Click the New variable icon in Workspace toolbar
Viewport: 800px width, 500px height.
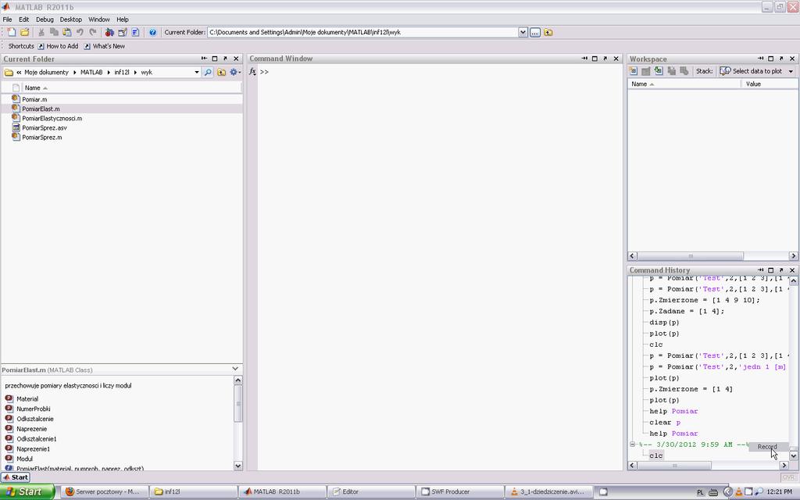(x=633, y=71)
